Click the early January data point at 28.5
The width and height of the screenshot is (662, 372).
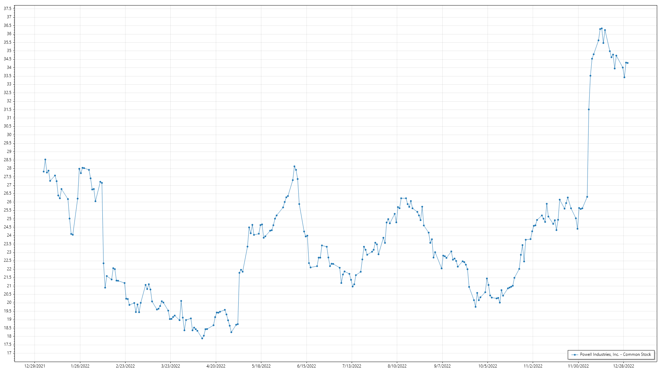click(45, 159)
